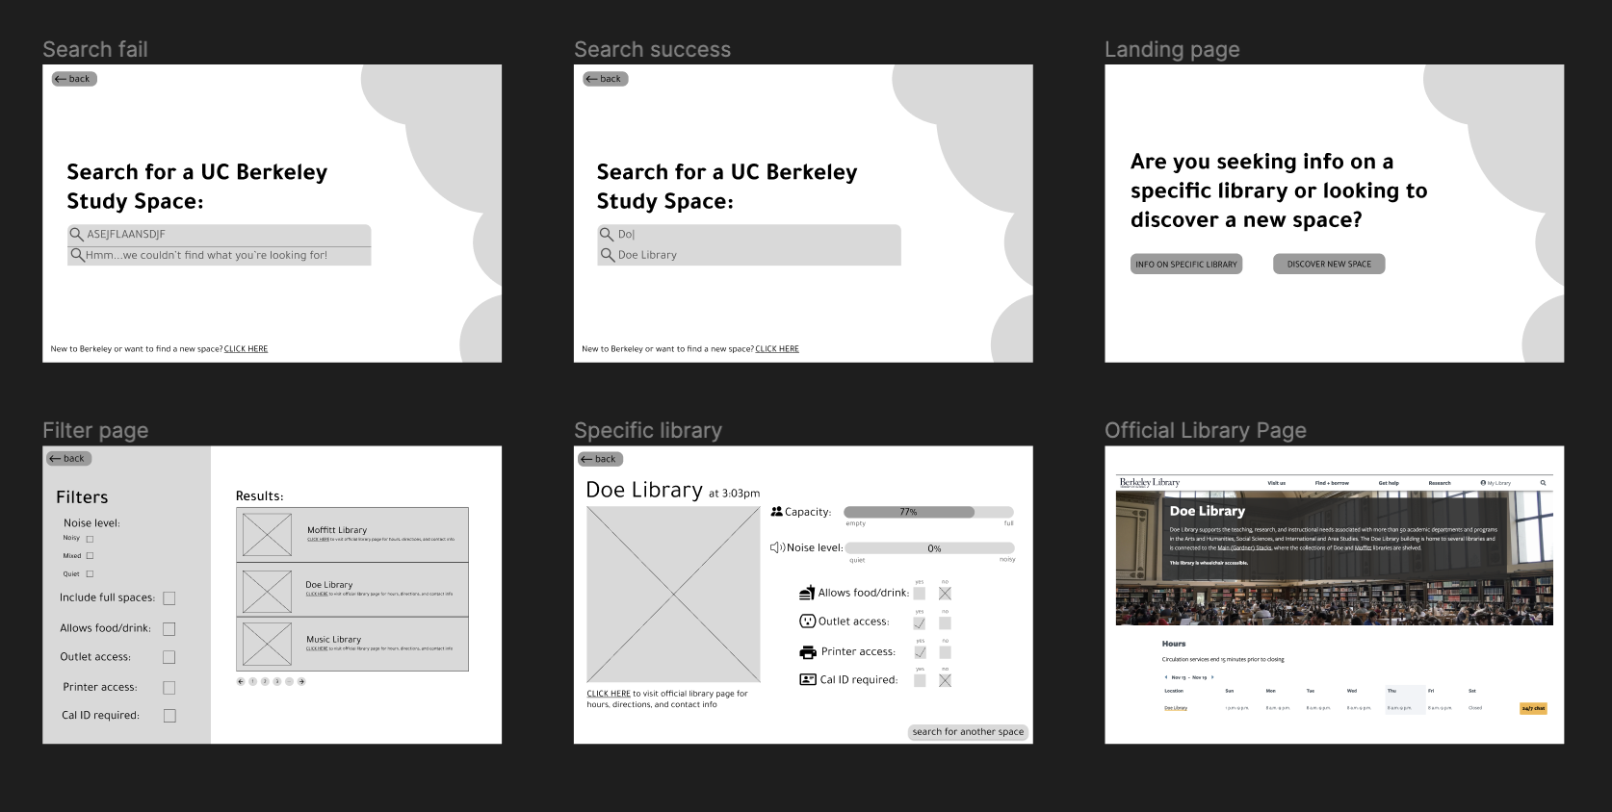Click the CLICK HERE link in Search fail frame
This screenshot has height=812, width=1612.
(x=246, y=349)
